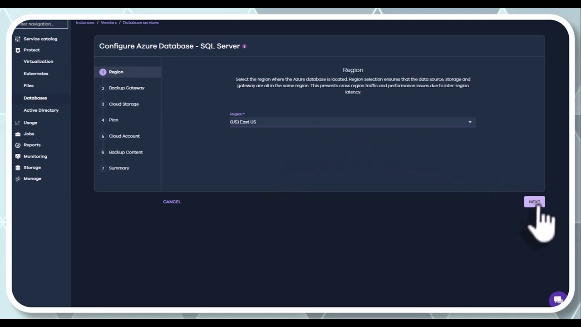
Task: Select the (US) East US region field
Action: click(x=353, y=122)
